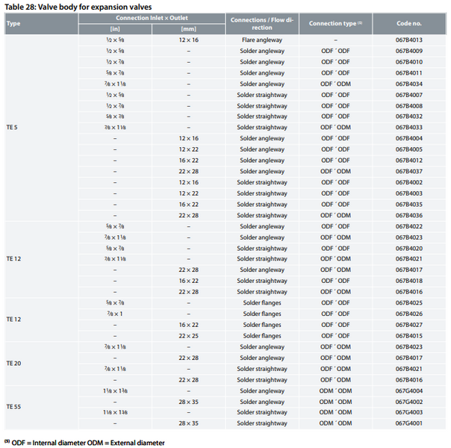
Task: Select code number 067G4001
Action: point(409,423)
